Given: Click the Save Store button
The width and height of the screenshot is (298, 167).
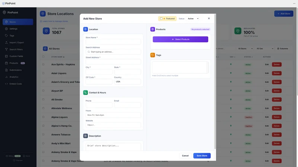Looking at the screenshot, I should (x=202, y=155).
